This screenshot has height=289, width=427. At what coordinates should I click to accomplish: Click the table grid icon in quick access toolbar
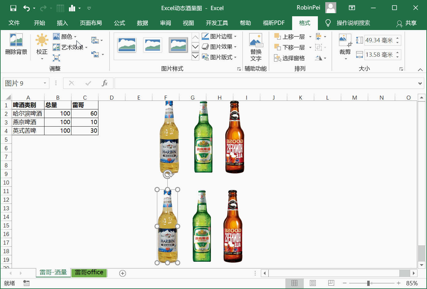pos(60,8)
